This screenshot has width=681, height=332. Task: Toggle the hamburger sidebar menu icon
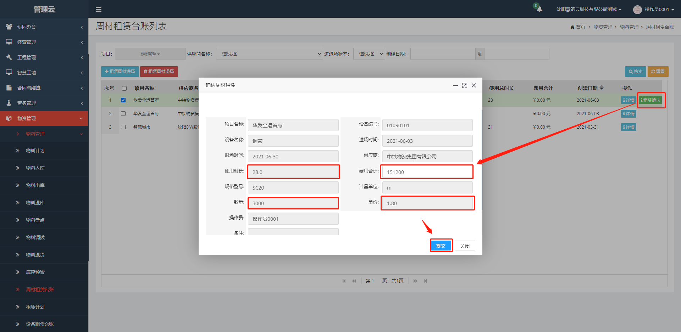click(x=99, y=10)
